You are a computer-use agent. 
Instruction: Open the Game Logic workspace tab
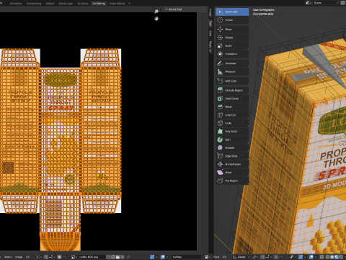(66, 4)
